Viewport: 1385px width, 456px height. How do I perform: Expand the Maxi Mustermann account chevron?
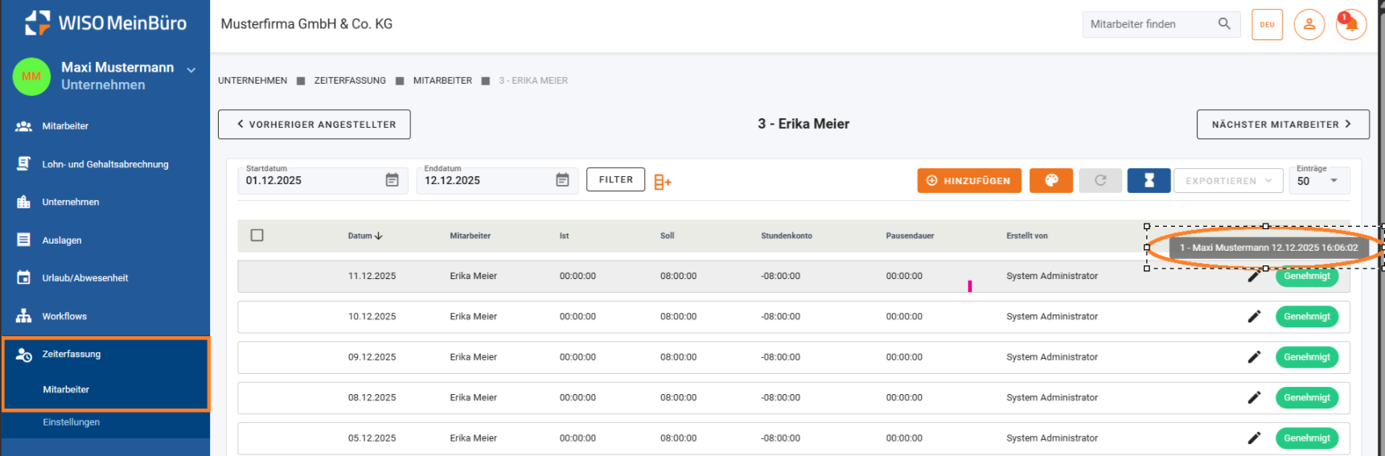click(191, 70)
